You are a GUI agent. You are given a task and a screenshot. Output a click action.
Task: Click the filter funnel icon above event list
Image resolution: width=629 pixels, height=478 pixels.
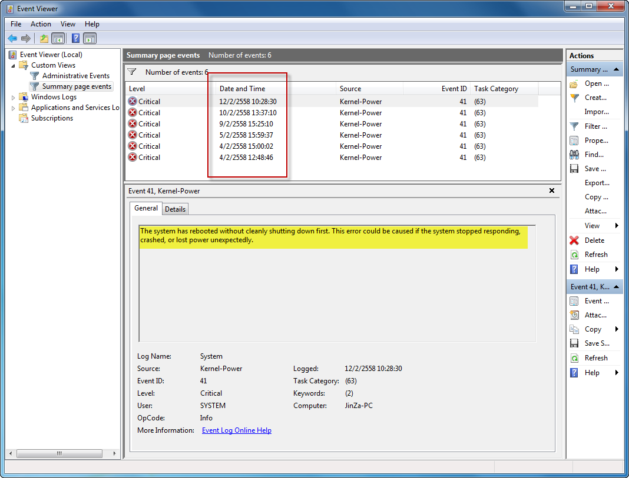[132, 72]
